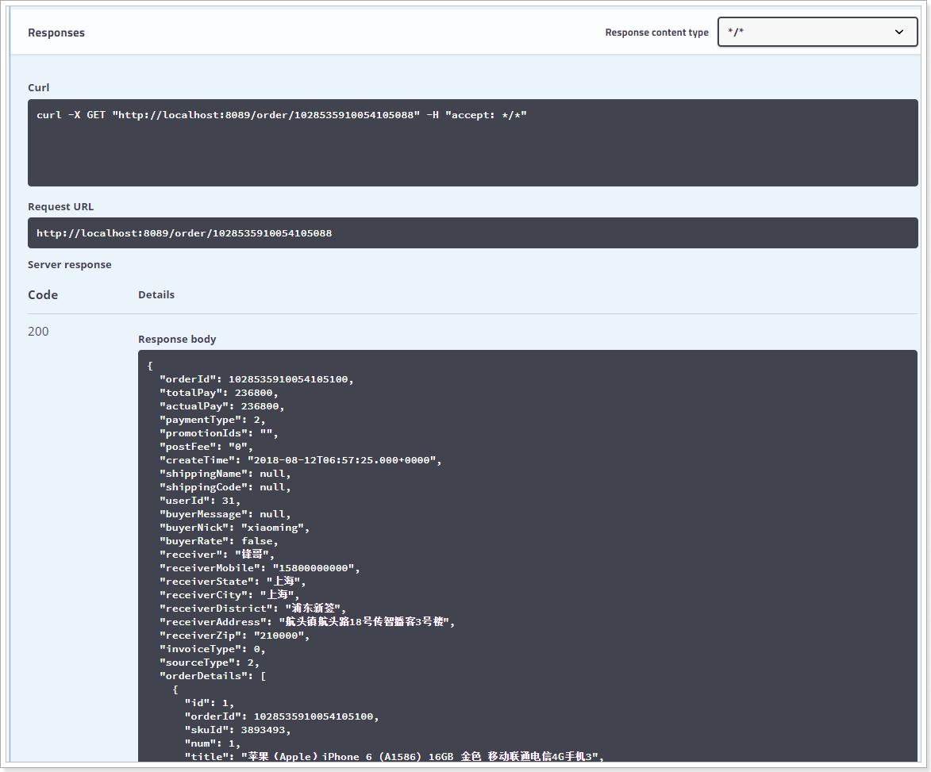Click the "Response content type" label
Screen dimensions: 931x772
[656, 33]
